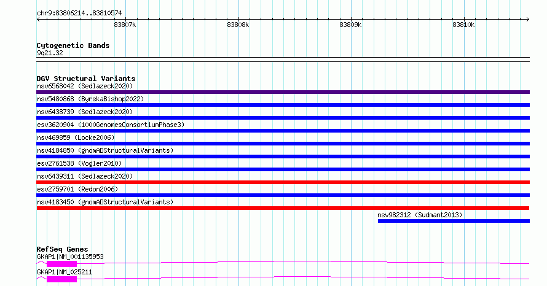The height and width of the screenshot is (286, 547).
Task: Click the red bar under nsv6439311
Action: [x=283, y=182]
